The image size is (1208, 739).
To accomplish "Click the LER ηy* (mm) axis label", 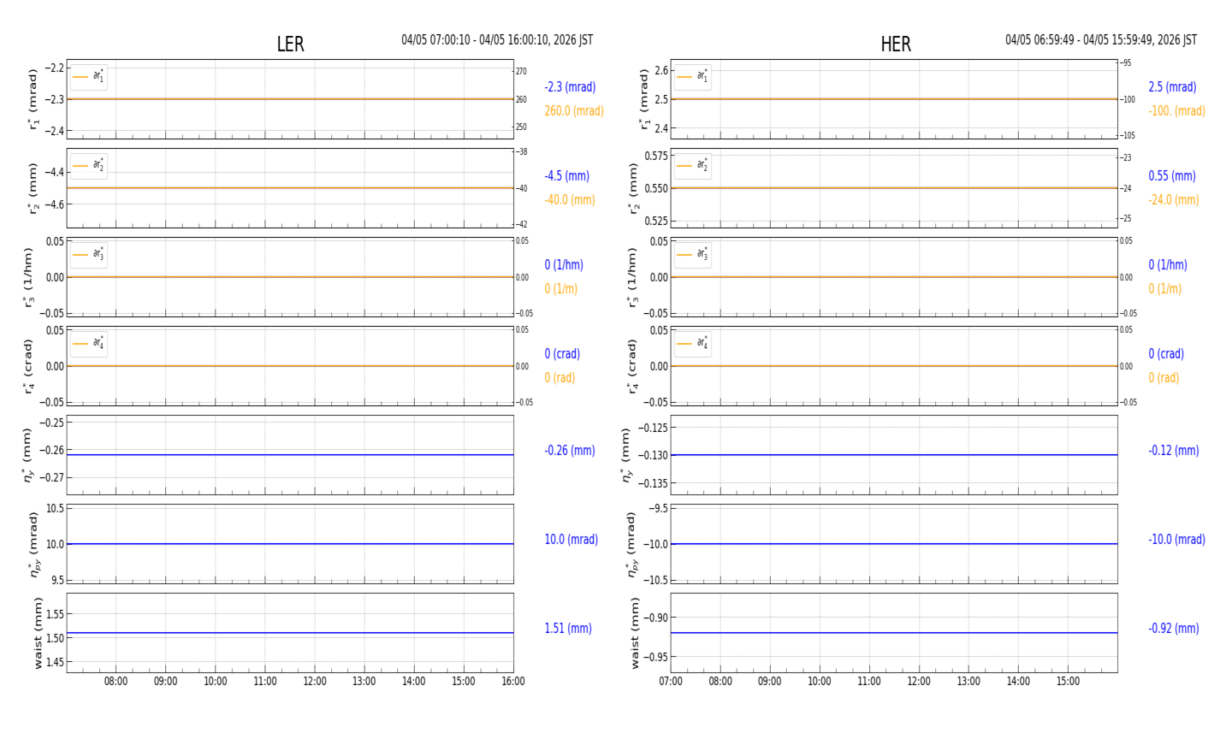I will (x=28, y=455).
